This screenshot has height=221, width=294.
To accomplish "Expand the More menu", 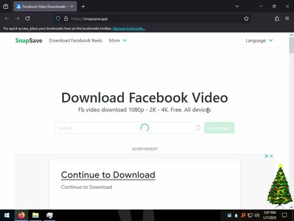I will pyautogui.click(x=118, y=40).
